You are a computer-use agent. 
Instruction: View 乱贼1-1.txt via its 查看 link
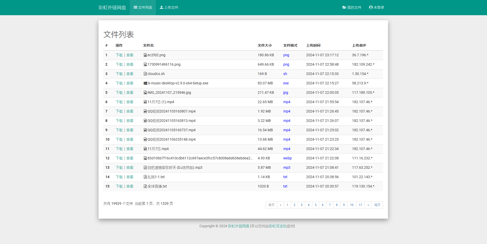pyautogui.click(x=130, y=177)
